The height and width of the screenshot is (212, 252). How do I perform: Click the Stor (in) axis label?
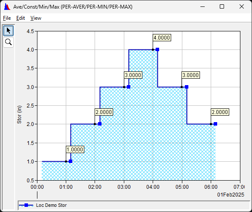(19, 114)
